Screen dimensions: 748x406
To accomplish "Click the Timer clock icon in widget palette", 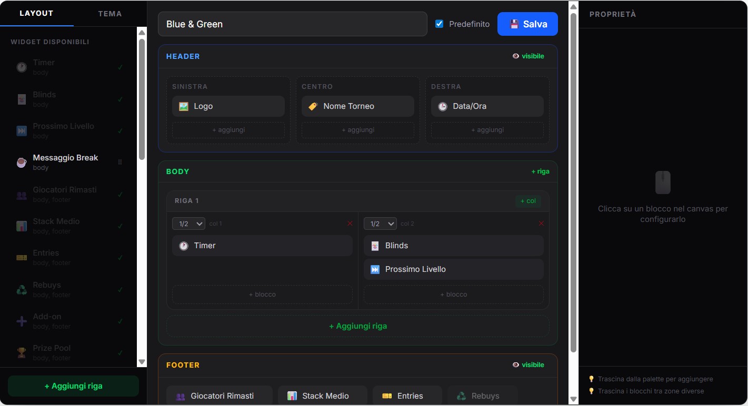I will [22, 67].
